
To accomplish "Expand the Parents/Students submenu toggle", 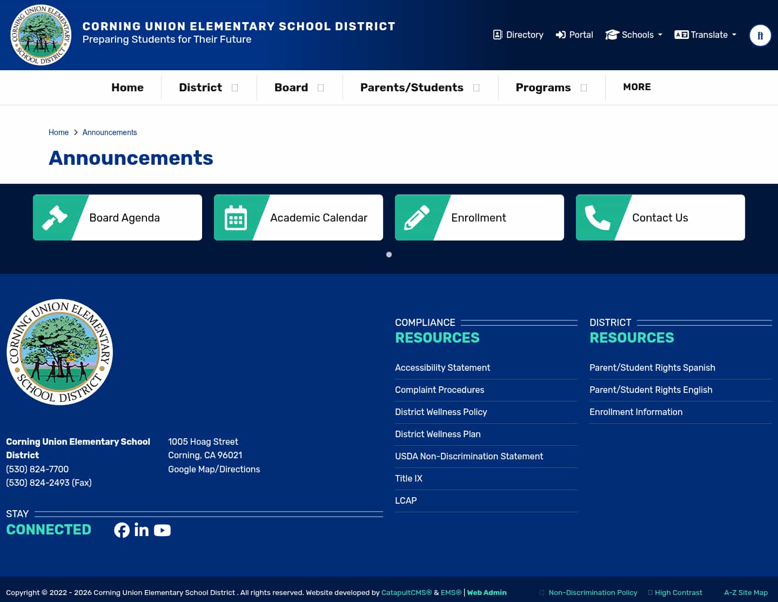I will pyautogui.click(x=476, y=88).
